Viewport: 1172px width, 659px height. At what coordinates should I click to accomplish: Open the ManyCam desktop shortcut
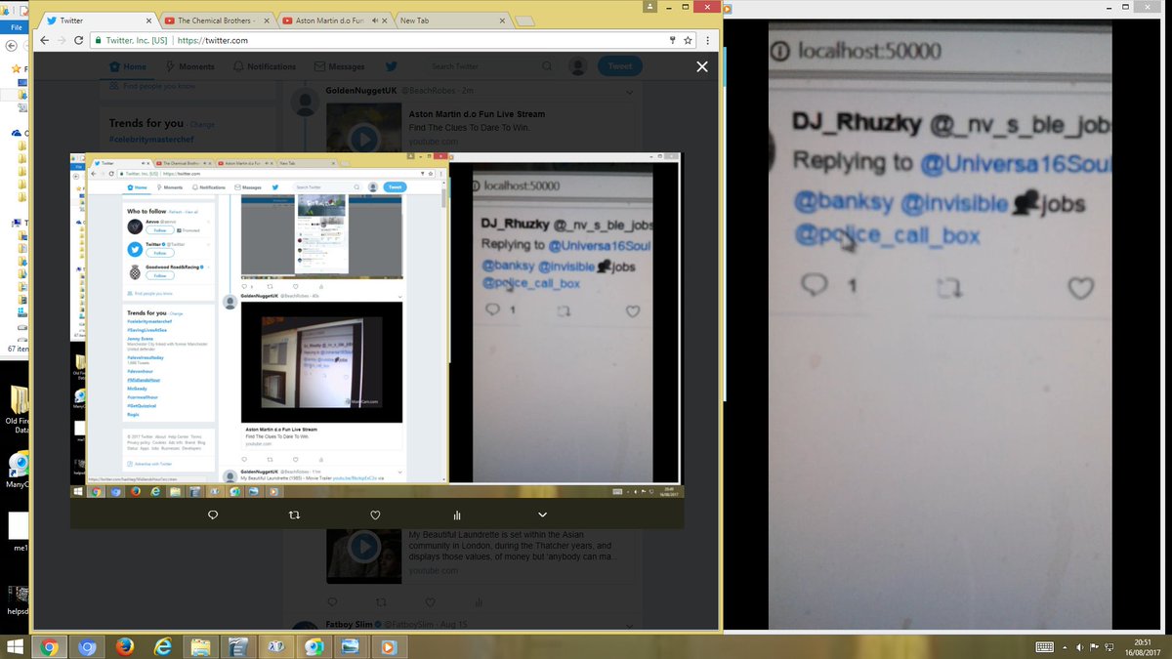click(x=18, y=469)
